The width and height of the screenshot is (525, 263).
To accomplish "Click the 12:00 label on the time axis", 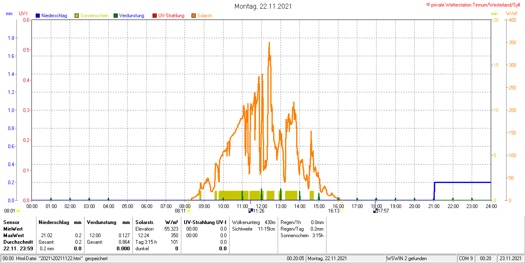I will pos(262,206).
